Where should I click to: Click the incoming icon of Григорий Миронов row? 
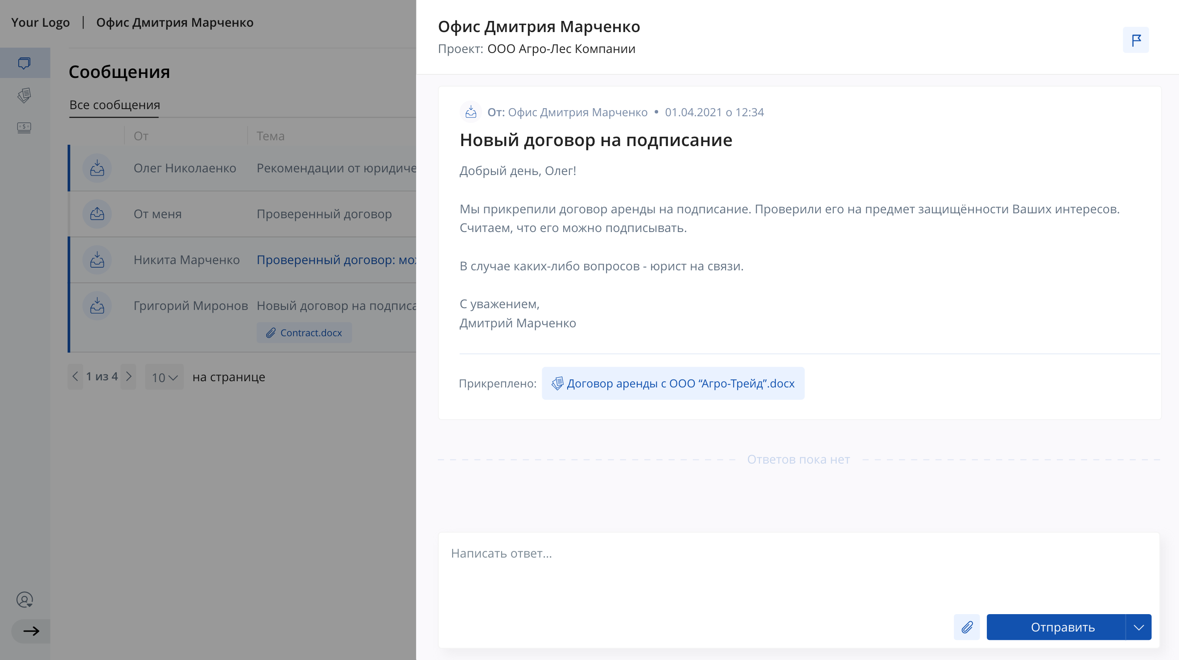[97, 306]
